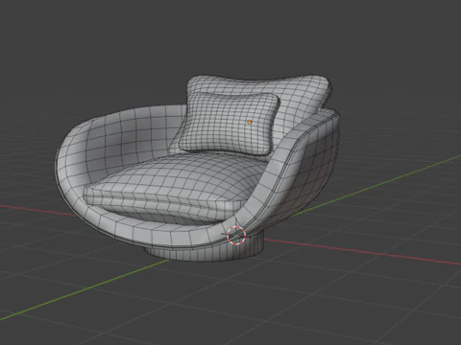The image size is (461, 345).
Task: Click the orange origin point on the pillow
Action: [250, 122]
